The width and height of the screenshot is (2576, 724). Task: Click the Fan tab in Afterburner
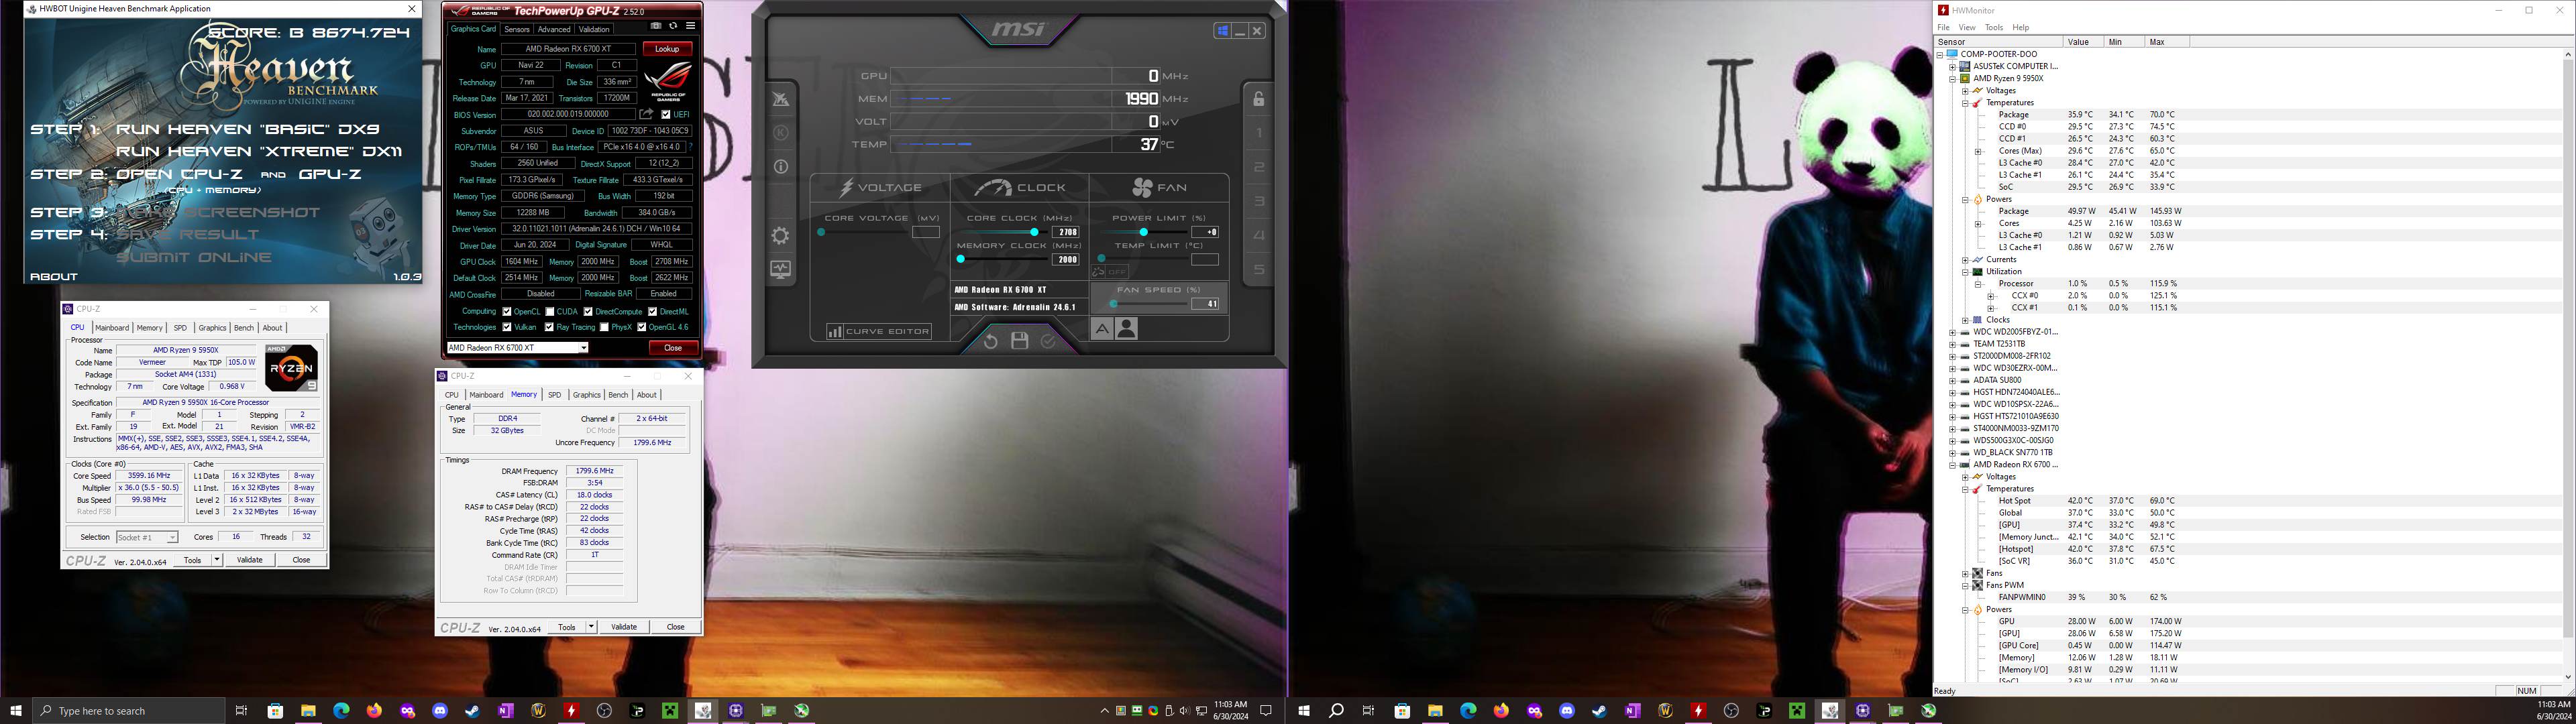(x=1159, y=187)
